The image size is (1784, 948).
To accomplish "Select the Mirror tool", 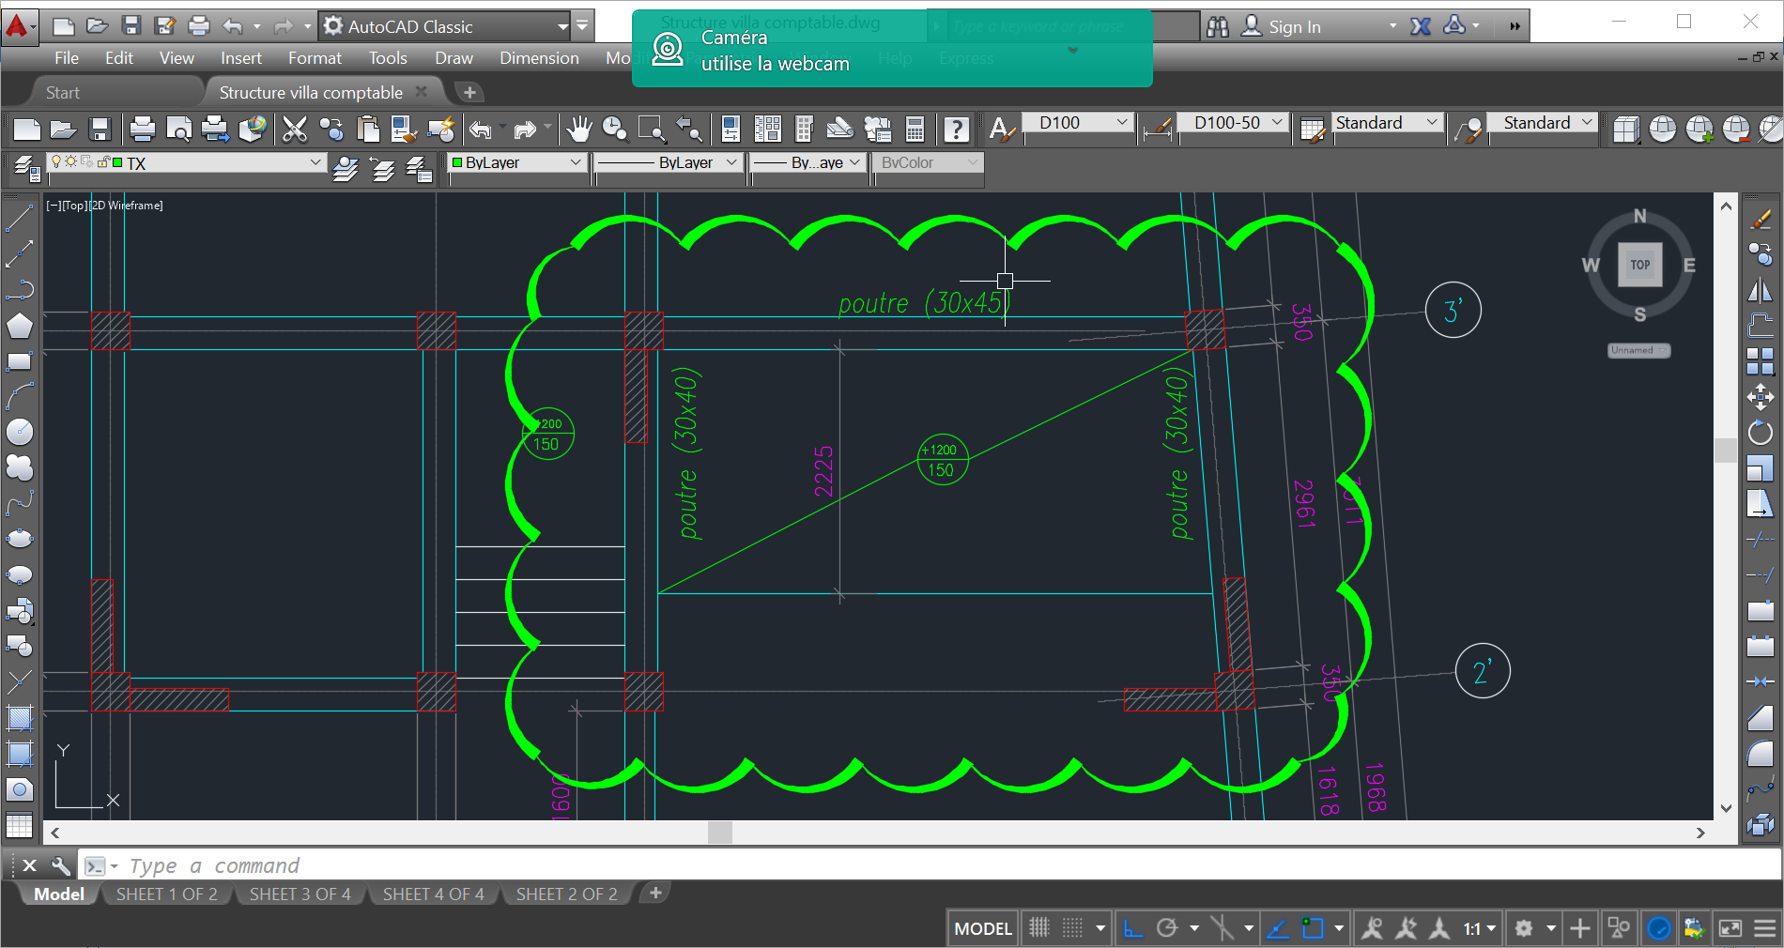I will [x=1761, y=290].
